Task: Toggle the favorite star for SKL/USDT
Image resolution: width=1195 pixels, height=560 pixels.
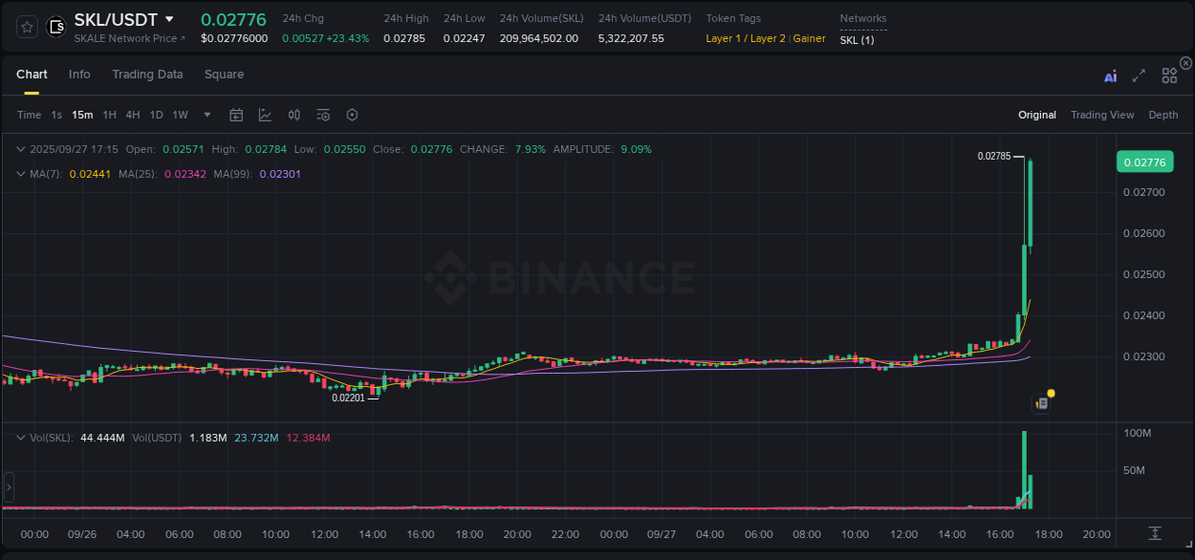Action: pos(26,27)
